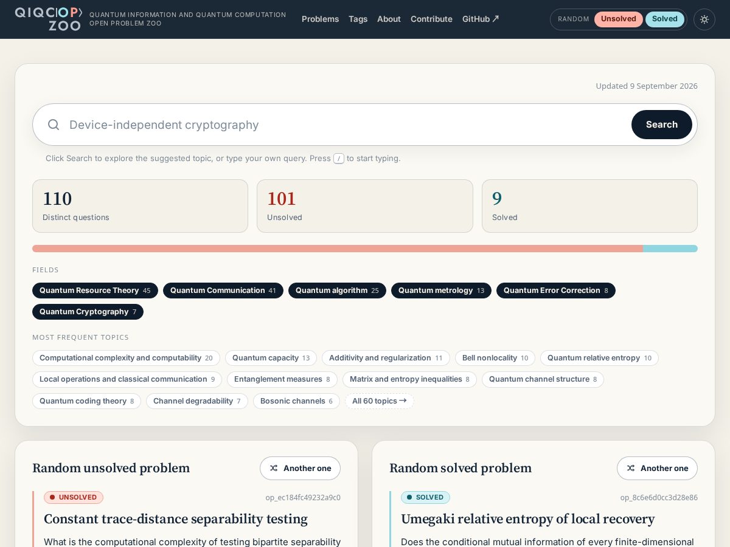The image size is (730, 547).
Task: Select Additivity and regularization topic
Action: tap(386, 358)
